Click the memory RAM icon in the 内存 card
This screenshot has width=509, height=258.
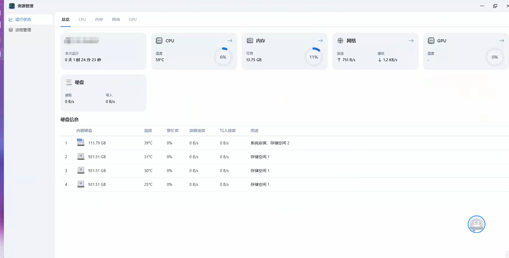coord(250,41)
